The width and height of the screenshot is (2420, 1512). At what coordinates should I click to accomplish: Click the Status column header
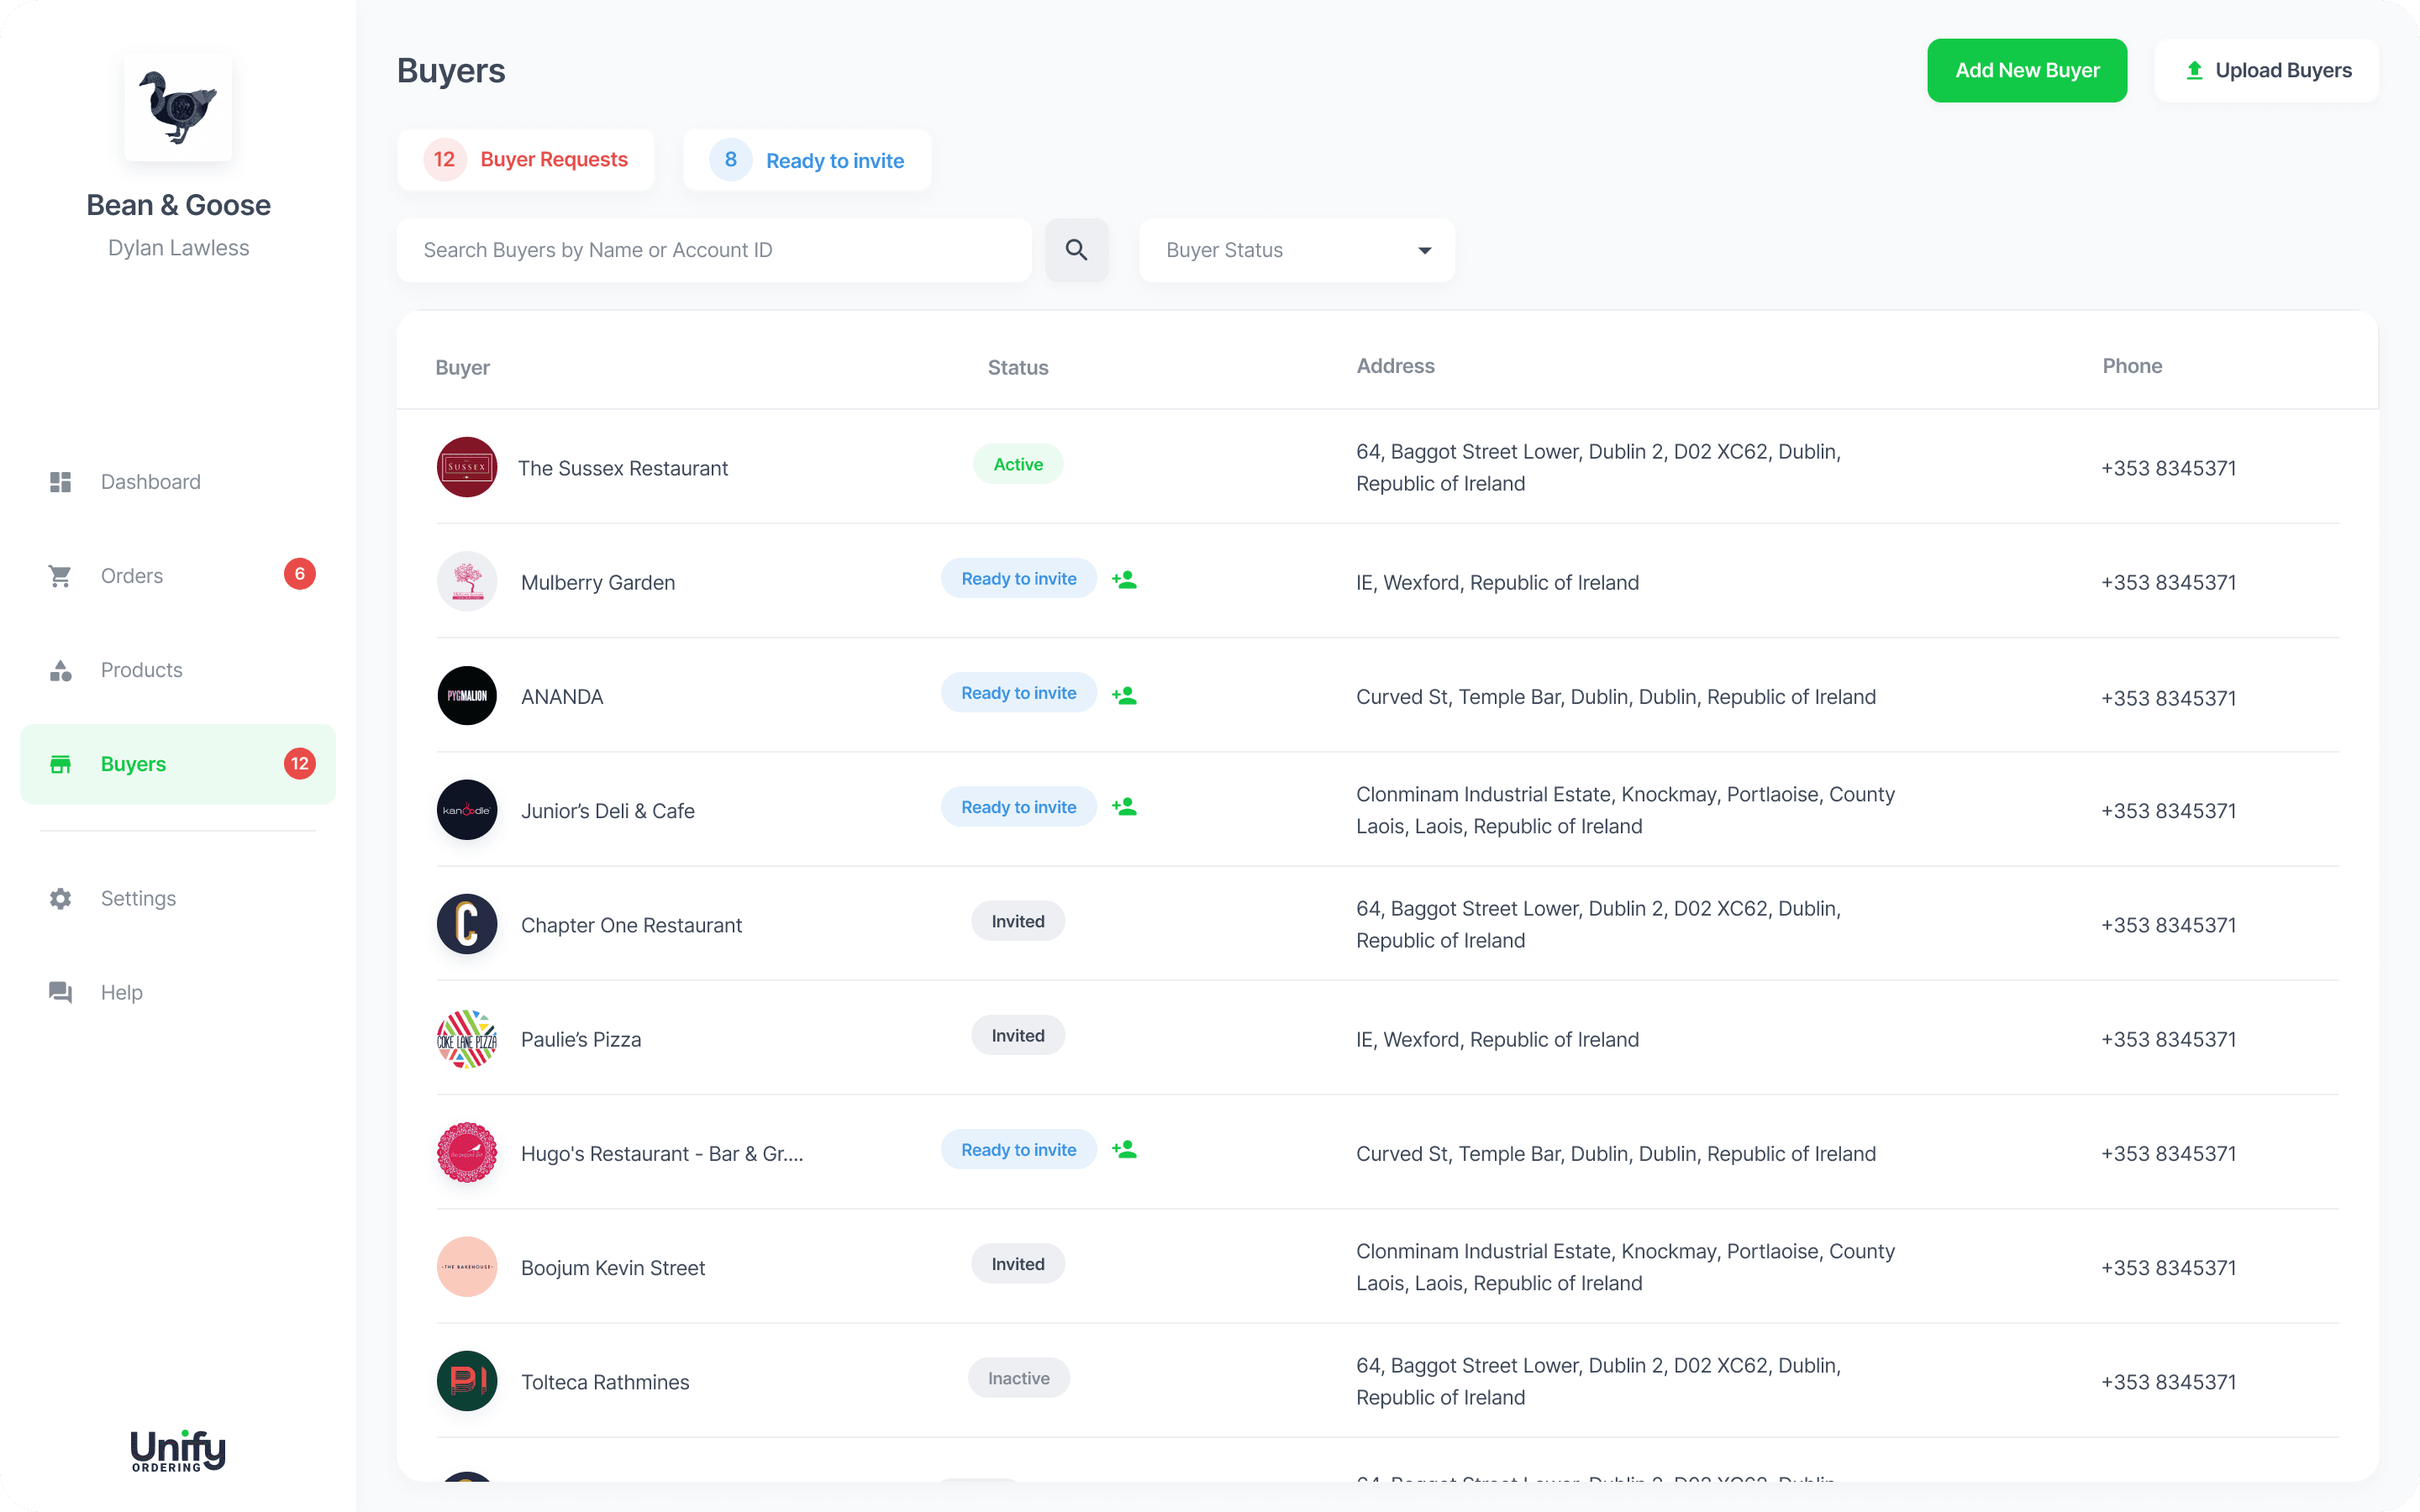coord(1018,367)
